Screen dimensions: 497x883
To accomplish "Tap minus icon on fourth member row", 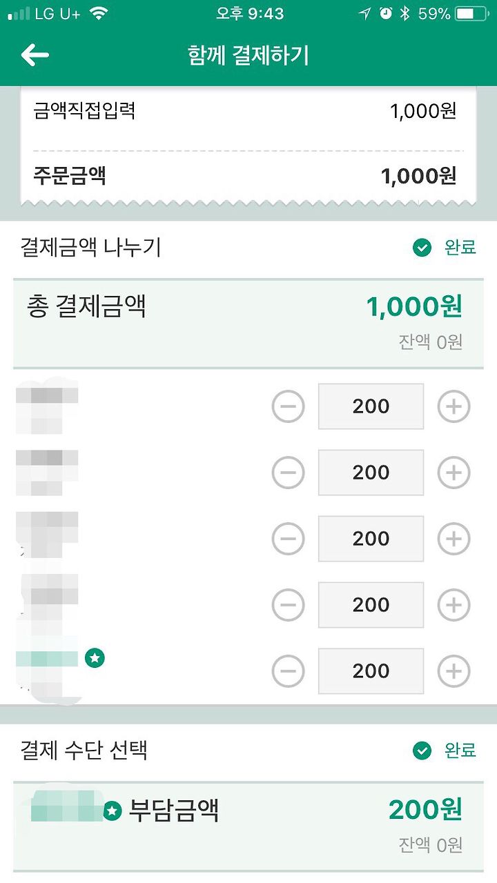I will click(x=288, y=605).
